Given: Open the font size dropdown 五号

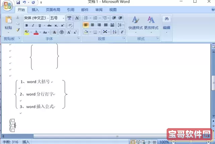Looking at the screenshot, I should click(x=57, y=18).
